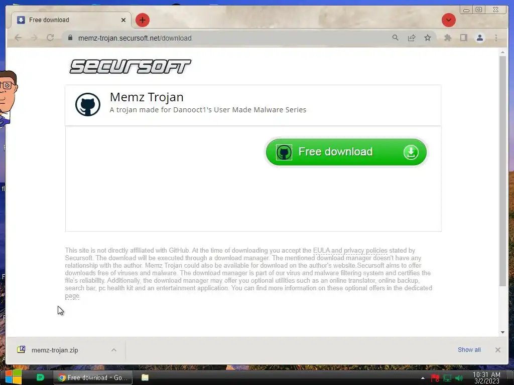Viewport: 514px width, 385px height.
Task: Click the Securesoft logo
Action: pyautogui.click(x=130, y=67)
